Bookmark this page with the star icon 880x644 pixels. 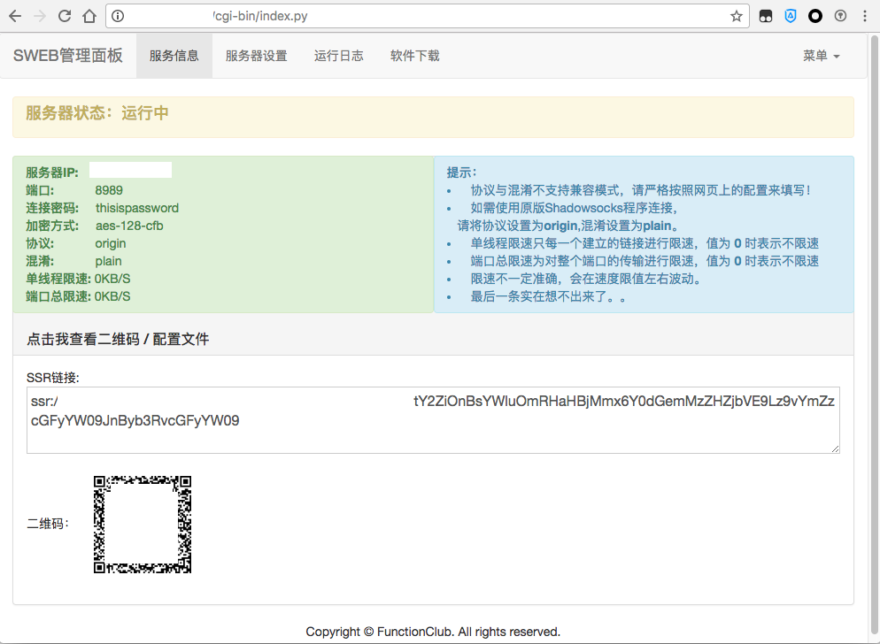click(x=737, y=16)
